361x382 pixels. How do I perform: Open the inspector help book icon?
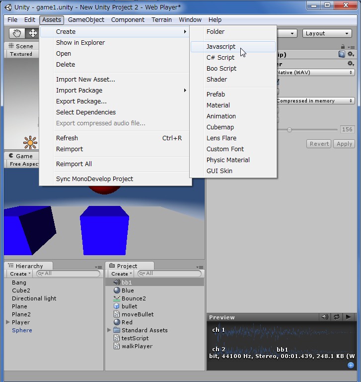coord(342,54)
